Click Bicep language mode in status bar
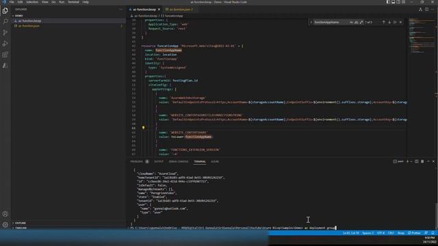 click(401, 233)
